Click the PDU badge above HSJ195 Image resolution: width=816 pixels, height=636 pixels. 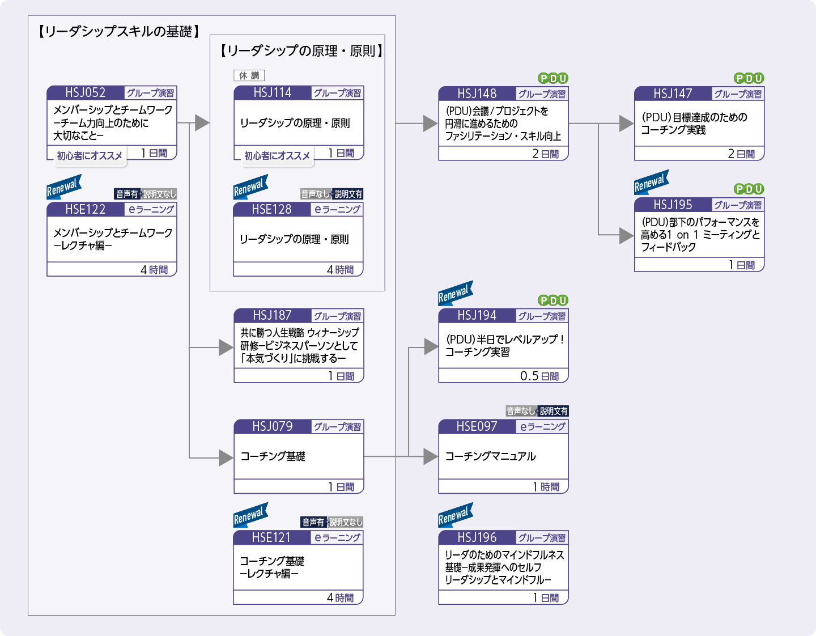[749, 189]
